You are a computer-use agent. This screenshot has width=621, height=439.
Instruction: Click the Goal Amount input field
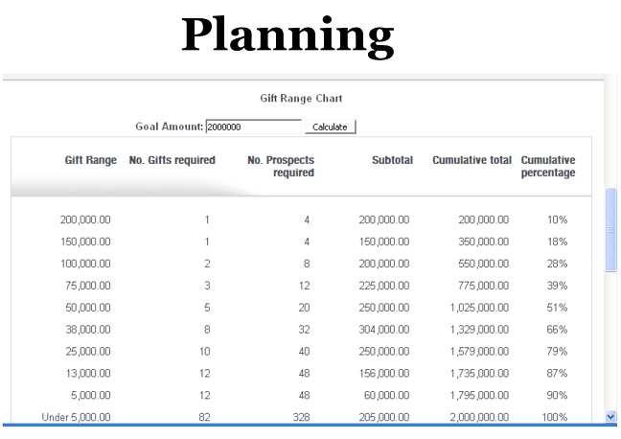point(253,127)
